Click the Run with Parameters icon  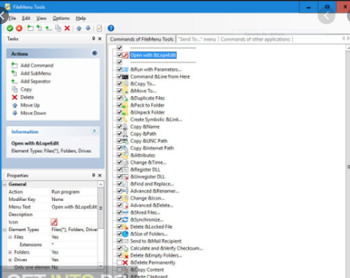[125, 70]
